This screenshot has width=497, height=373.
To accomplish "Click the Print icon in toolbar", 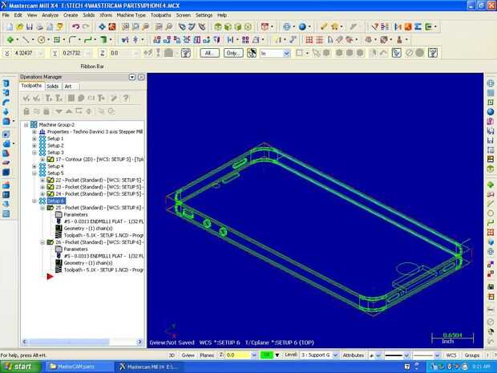I will pos(39,27).
